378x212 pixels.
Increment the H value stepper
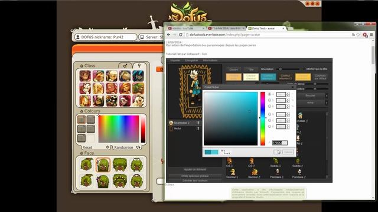click(x=288, y=93)
